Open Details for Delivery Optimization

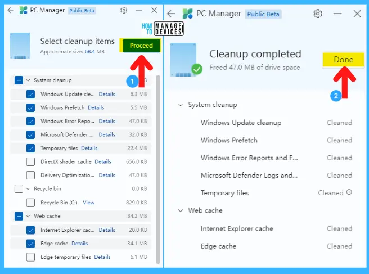(107, 175)
